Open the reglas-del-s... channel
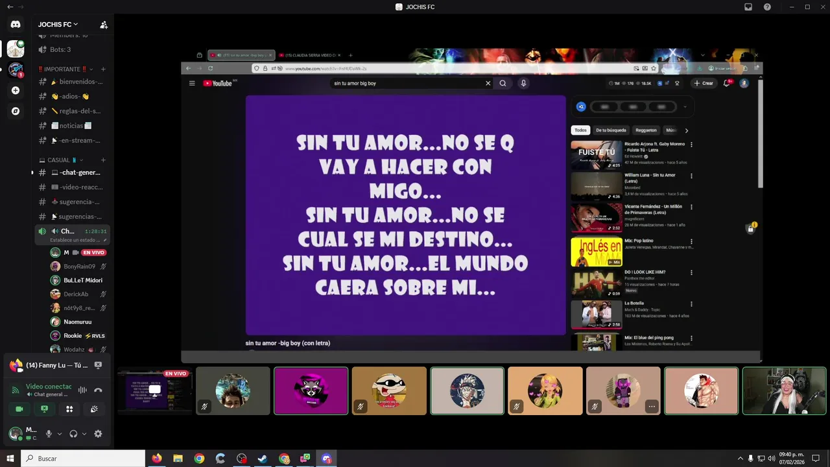Viewport: 830px width, 467px height. (71, 111)
